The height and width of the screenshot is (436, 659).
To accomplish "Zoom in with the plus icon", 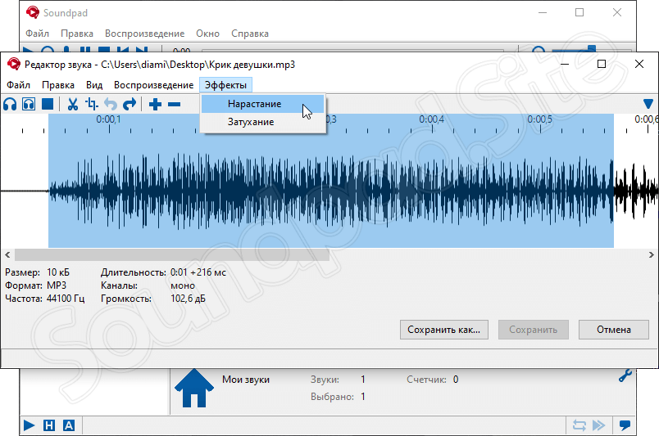I will [x=155, y=104].
